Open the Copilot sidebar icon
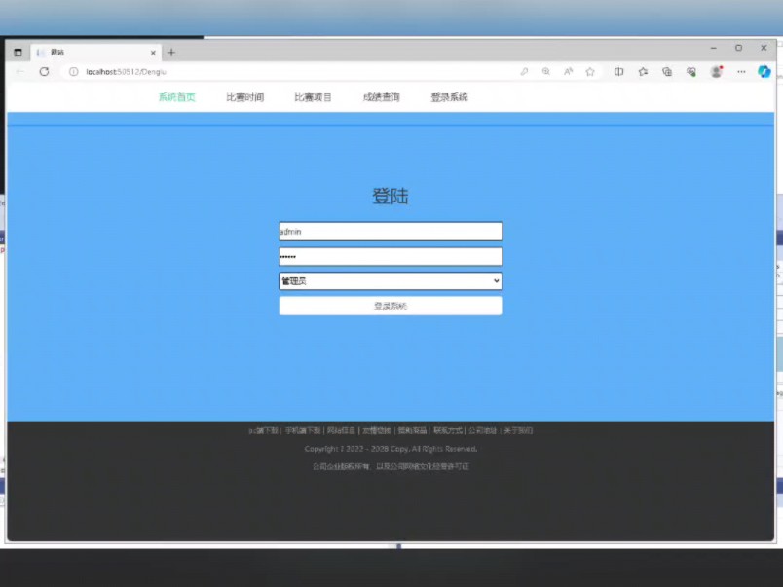This screenshot has height=587, width=783. click(764, 72)
